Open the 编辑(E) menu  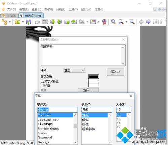pos(24,9)
